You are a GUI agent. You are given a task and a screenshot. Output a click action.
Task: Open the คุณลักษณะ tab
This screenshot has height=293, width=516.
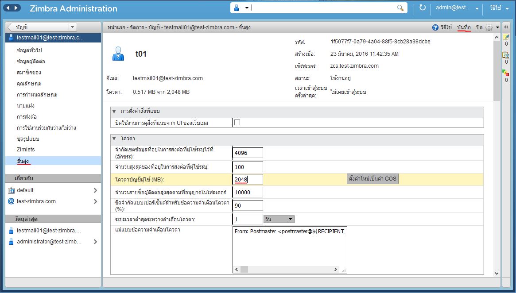pyautogui.click(x=29, y=84)
